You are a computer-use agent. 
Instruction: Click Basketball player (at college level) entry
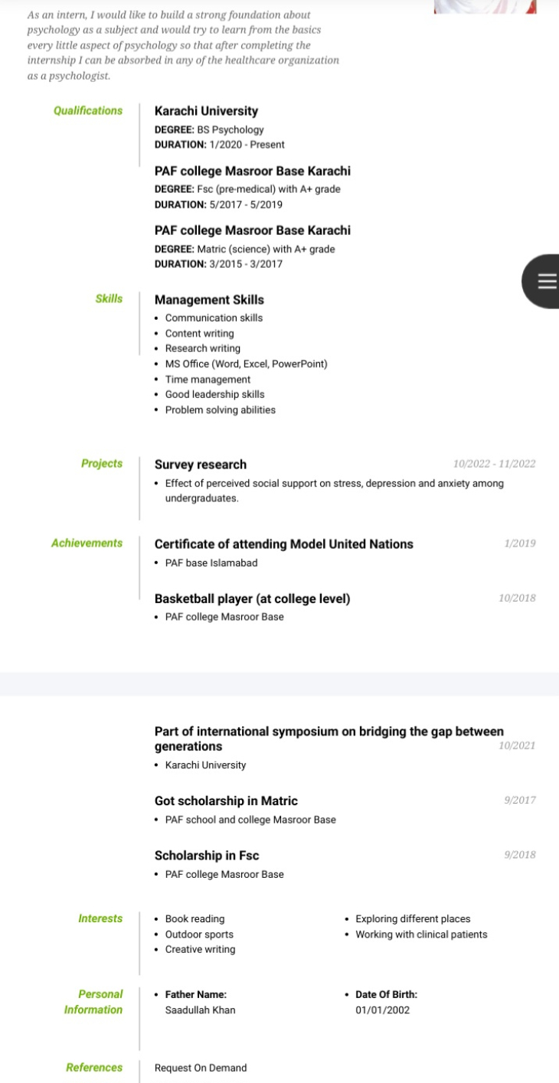coord(253,599)
